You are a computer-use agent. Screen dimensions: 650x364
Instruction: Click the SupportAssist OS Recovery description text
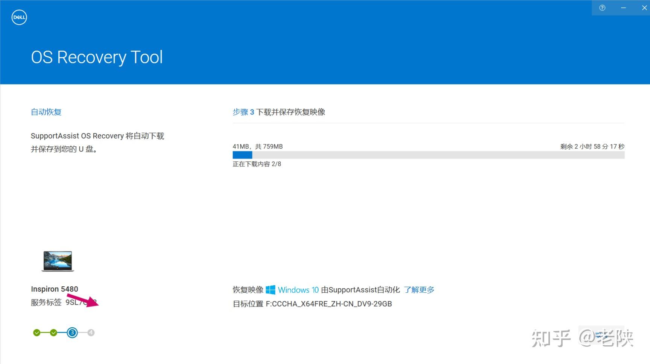click(x=97, y=142)
